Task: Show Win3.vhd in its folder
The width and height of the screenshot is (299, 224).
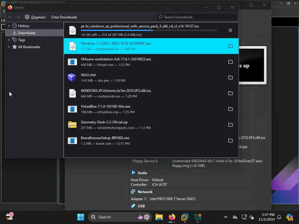Action: (230, 77)
